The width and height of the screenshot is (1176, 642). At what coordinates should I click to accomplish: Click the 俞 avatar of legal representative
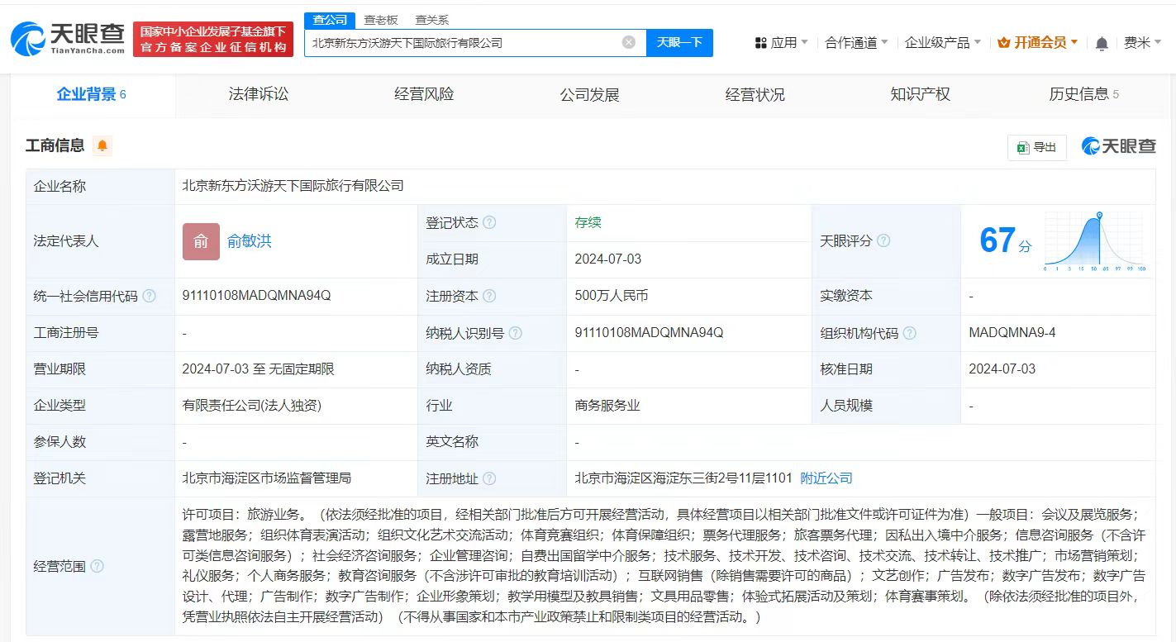(201, 241)
